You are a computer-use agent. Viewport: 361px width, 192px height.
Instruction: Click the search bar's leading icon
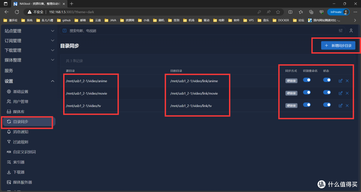point(65,31)
